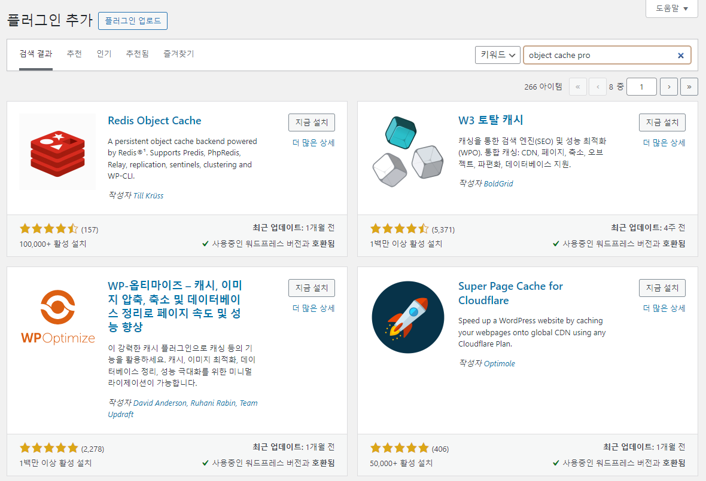Open 더 많은 상세 for Super Page Cache
Viewport: 706px width, 481px height.
(664, 308)
